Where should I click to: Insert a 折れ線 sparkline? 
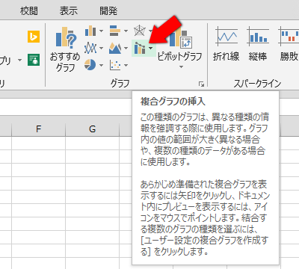tap(226, 43)
